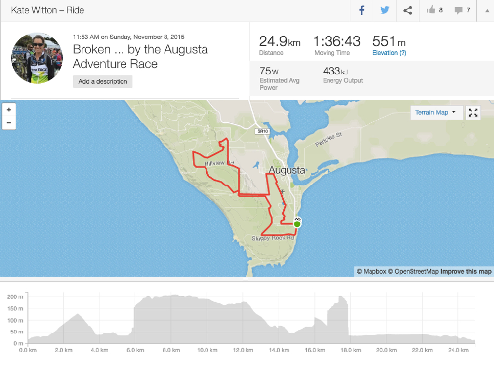
Task: Collapse header using up arrow
Action: click(x=487, y=10)
